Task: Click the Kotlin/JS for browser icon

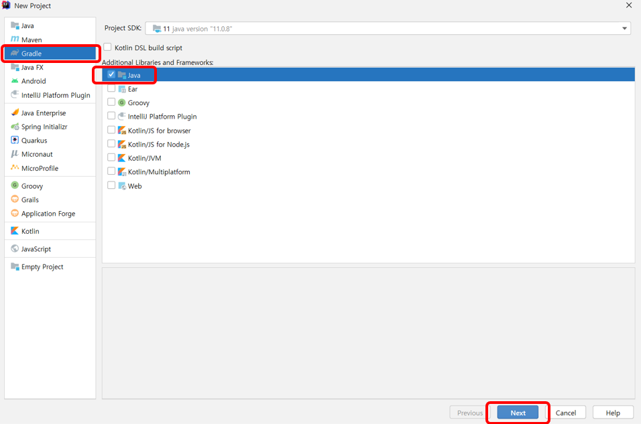Action: coord(122,131)
